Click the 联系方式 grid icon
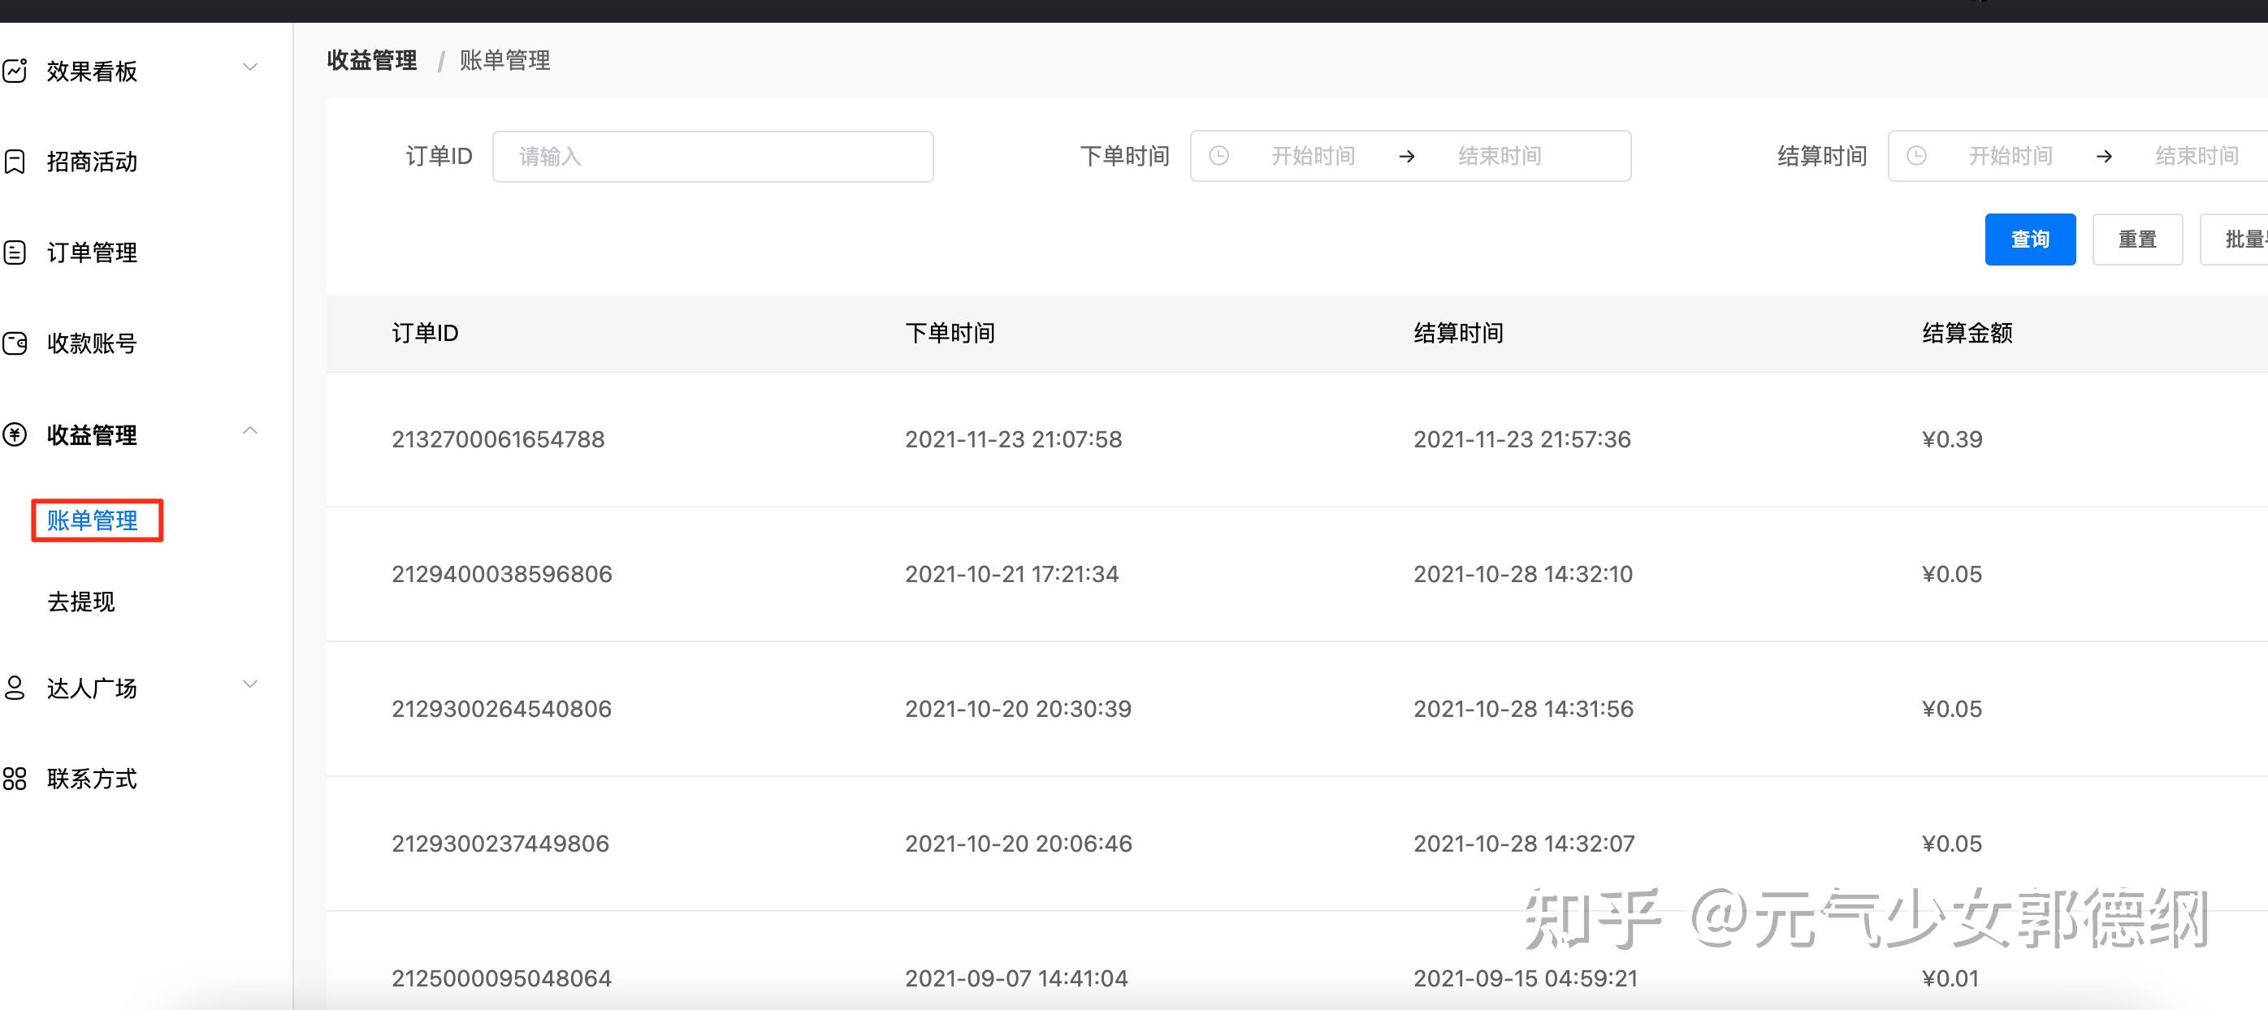This screenshot has height=1010, width=2268. pyautogui.click(x=15, y=779)
